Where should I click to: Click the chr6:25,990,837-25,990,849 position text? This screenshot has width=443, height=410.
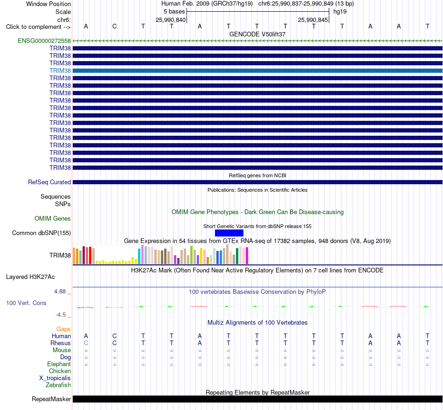point(306,4)
